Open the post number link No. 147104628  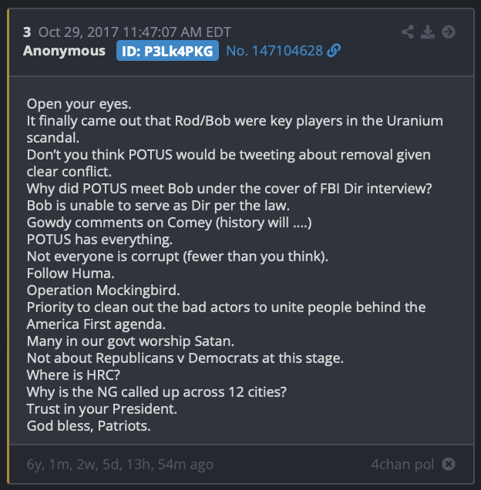point(274,51)
